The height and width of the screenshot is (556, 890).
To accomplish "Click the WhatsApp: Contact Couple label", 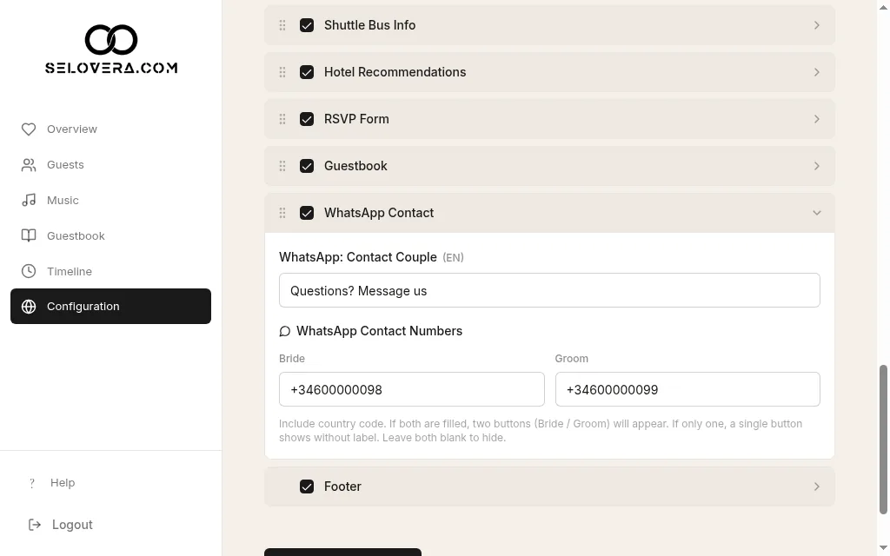I will [357, 257].
